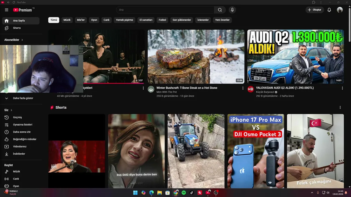
Task: Open the iPhone 17 Pro Max Short
Action: coord(256,151)
